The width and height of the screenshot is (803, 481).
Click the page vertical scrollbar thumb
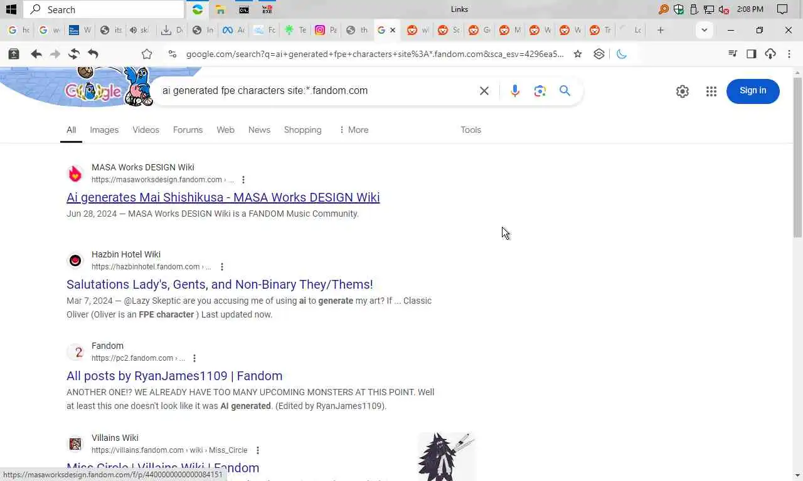pyautogui.click(x=797, y=157)
